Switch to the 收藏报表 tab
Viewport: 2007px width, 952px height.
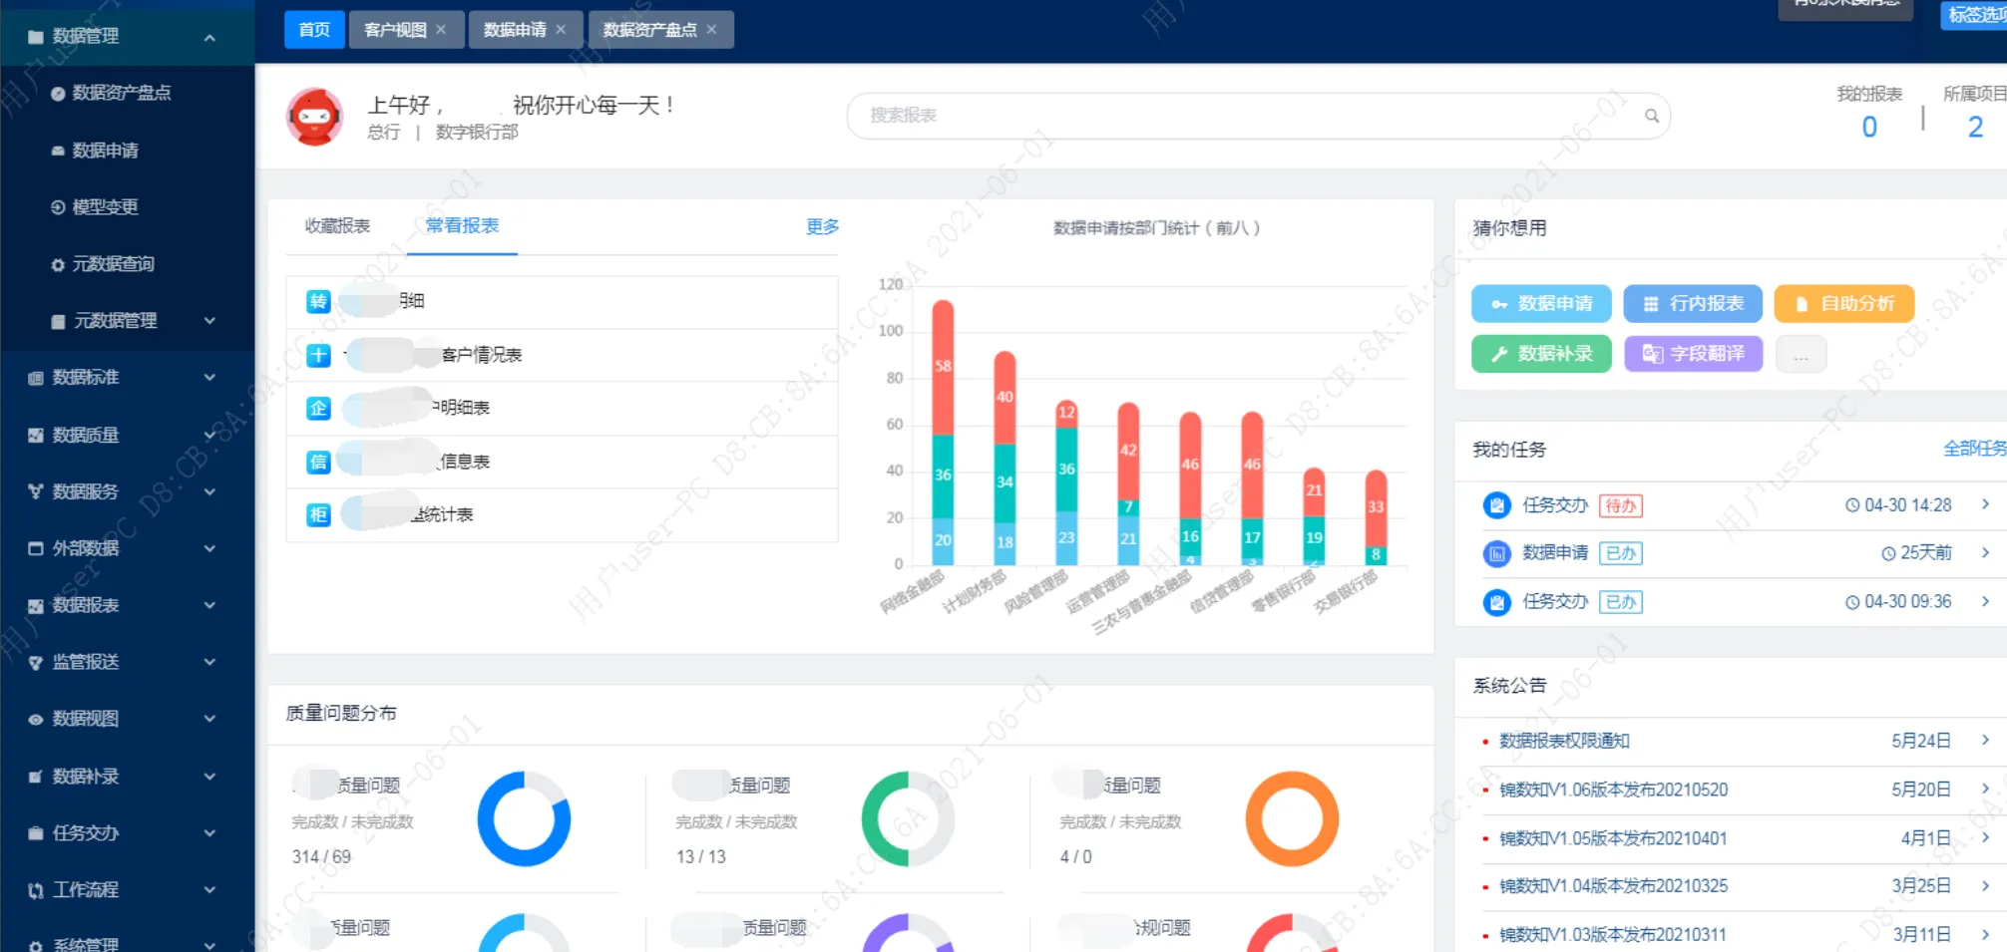pyautogui.click(x=337, y=226)
